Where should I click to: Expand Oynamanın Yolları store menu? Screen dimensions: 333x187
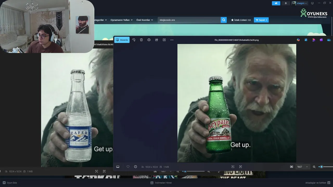click(x=121, y=20)
